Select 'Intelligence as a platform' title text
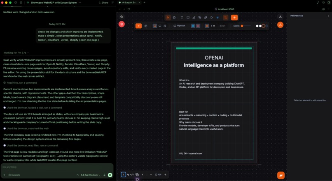 214,65
